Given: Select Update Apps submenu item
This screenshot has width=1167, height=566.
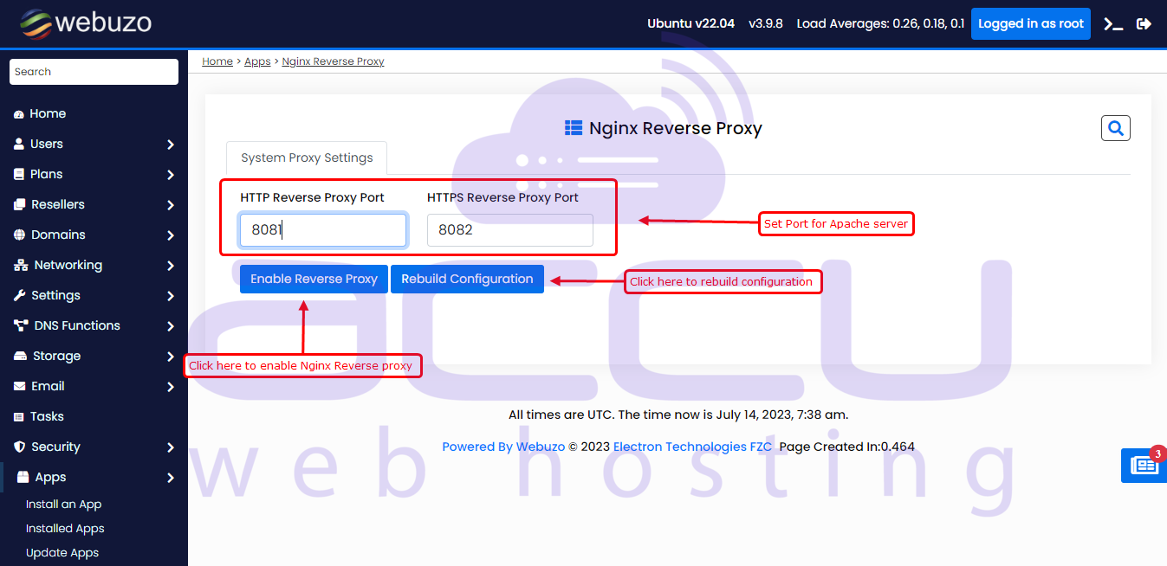Looking at the screenshot, I should [x=62, y=553].
